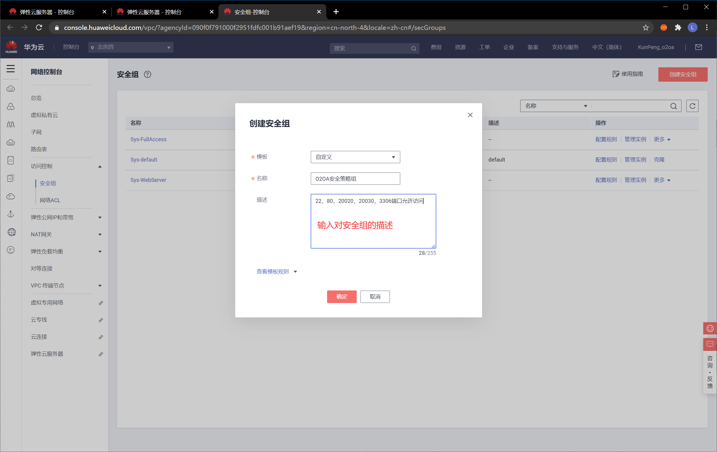717x452 pixels.
Task: Cancel the dialog with 取消
Action: 375,297
